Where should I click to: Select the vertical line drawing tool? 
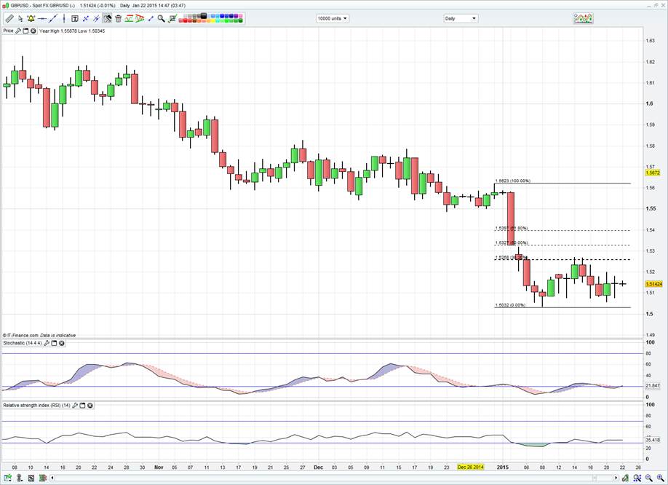coord(65,18)
